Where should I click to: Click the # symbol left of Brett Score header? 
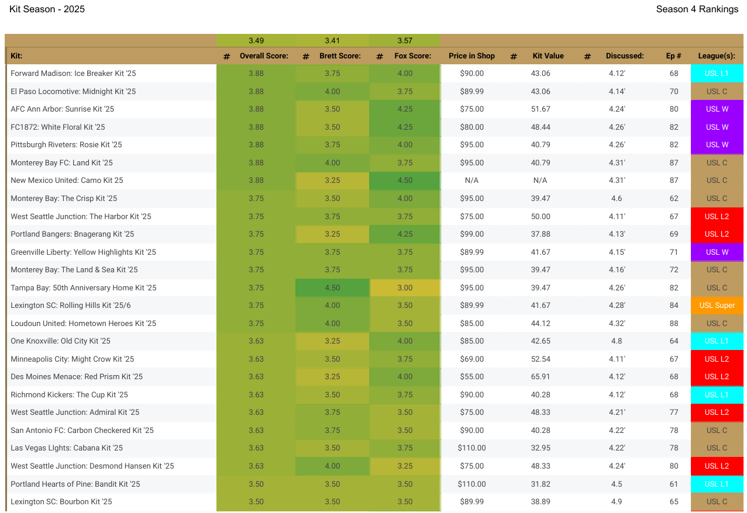[305, 57]
